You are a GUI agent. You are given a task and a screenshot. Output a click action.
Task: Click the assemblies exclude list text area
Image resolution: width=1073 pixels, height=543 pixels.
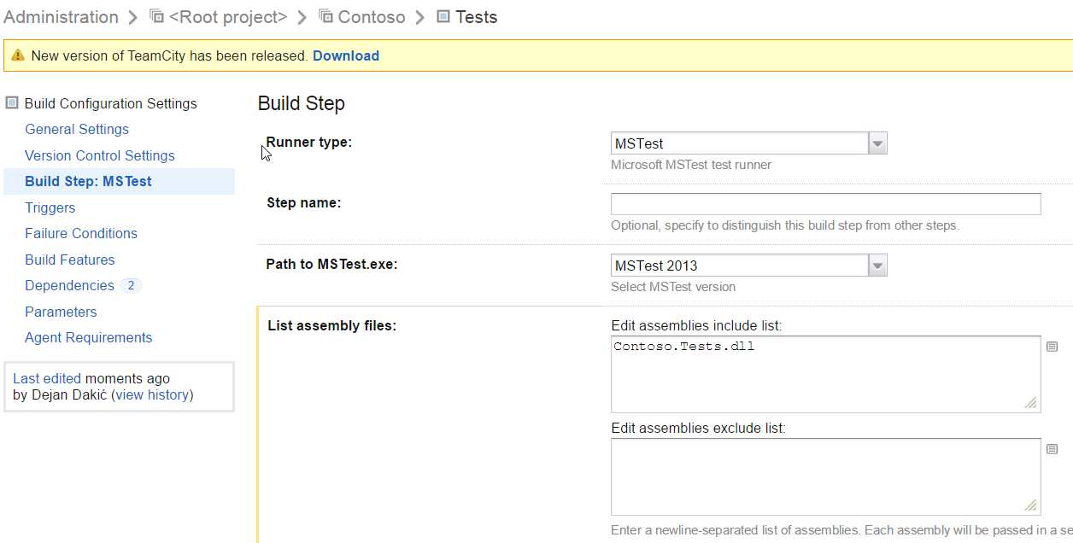[826, 476]
